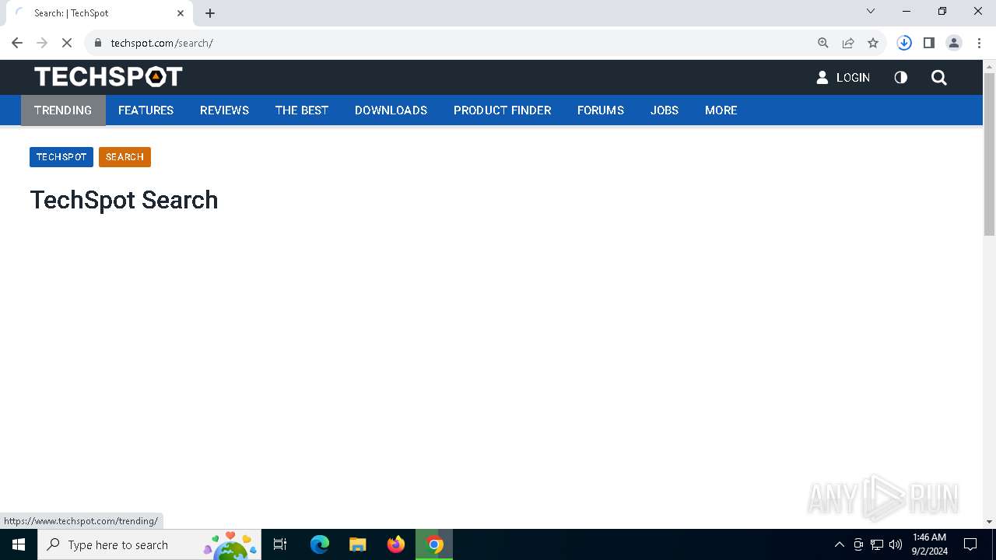The image size is (996, 560).
Task: Launch Microsoft Edge from taskbar
Action: (x=320, y=544)
